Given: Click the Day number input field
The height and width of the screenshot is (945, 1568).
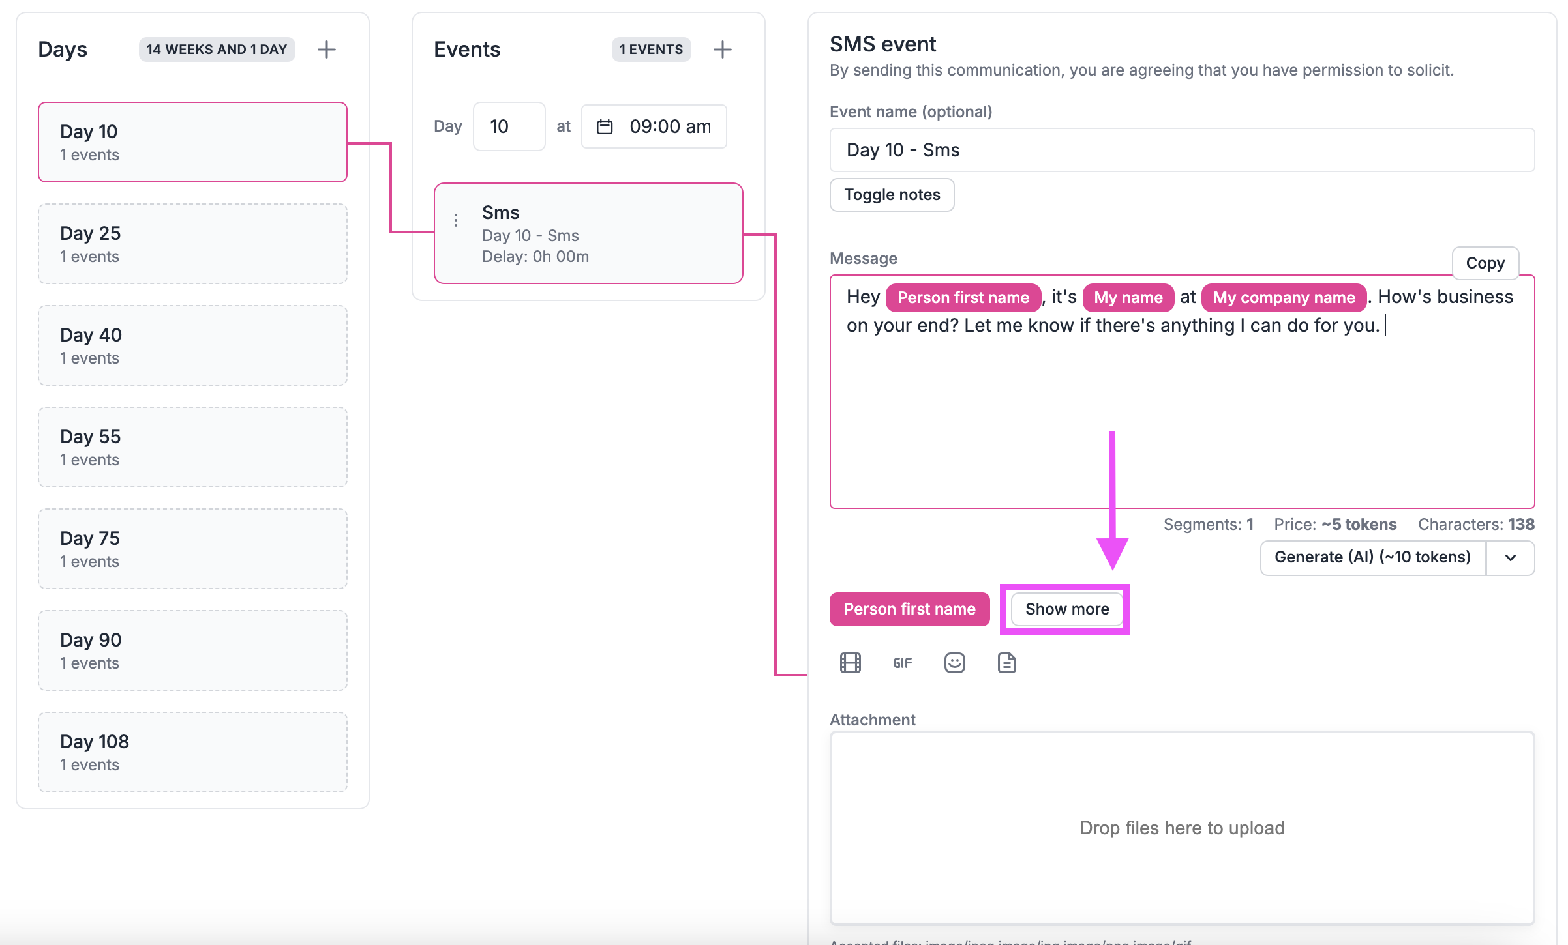Looking at the screenshot, I should 508,126.
